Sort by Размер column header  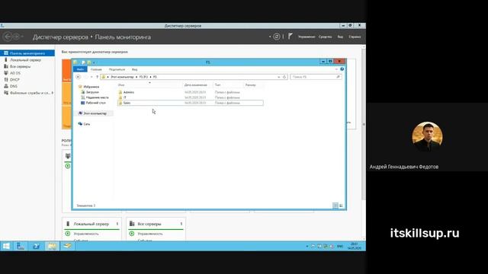point(251,84)
